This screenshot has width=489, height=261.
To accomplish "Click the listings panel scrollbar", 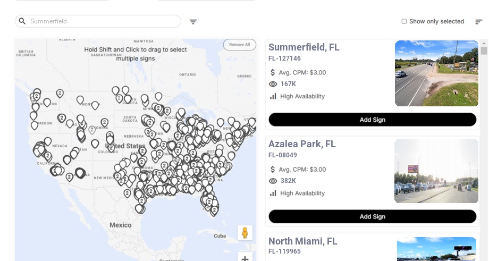I will pos(484,51).
